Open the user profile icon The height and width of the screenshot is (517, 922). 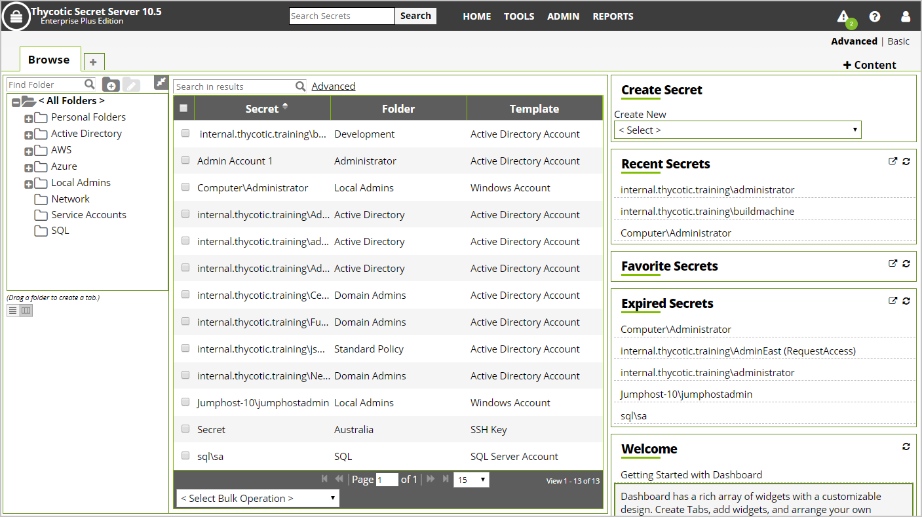click(x=906, y=16)
